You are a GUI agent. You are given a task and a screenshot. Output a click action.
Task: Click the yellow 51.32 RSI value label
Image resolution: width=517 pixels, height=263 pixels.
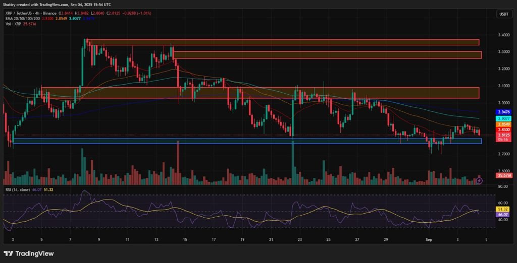[503, 209]
